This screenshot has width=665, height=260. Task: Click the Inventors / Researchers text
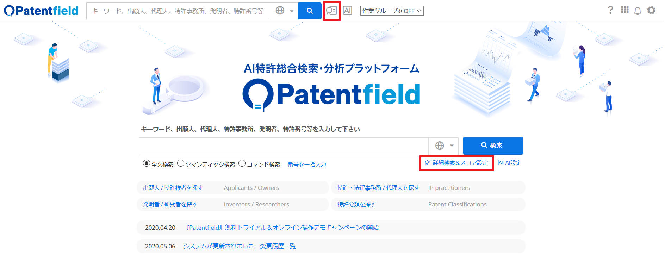pyautogui.click(x=256, y=204)
